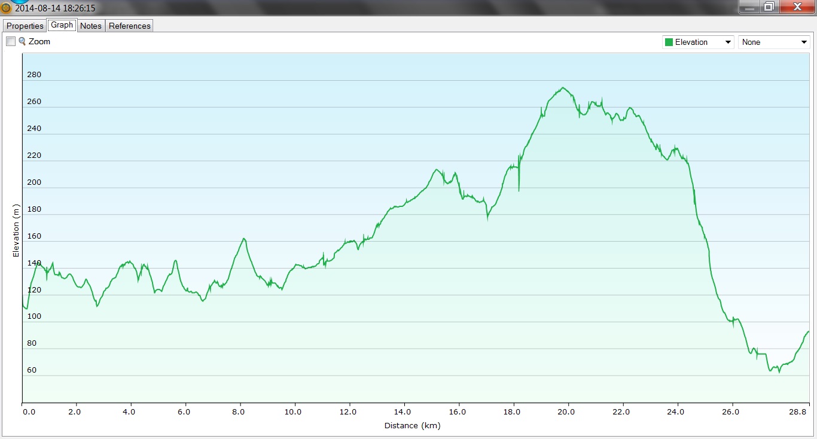Go to the References tab
817x439 pixels.
(129, 26)
